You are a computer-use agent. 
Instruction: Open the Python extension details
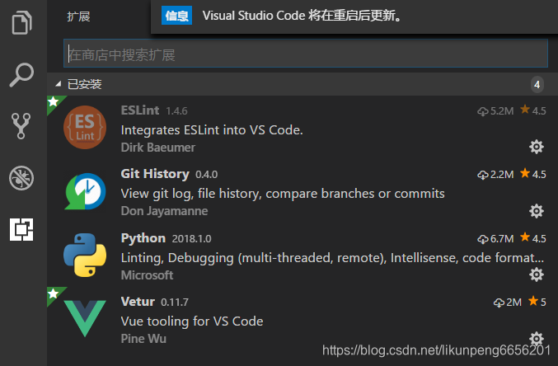point(302,255)
